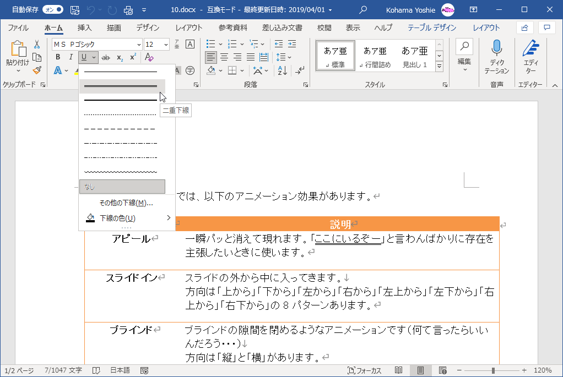Toggle Align Right paragraph alignment
563x377 pixels.
237,57
